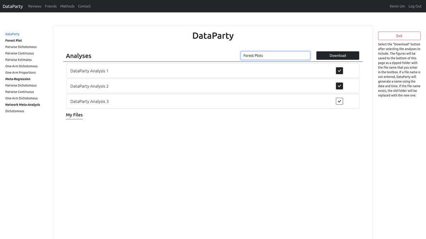Click the Download button
The height and width of the screenshot is (239, 426).
click(x=338, y=56)
